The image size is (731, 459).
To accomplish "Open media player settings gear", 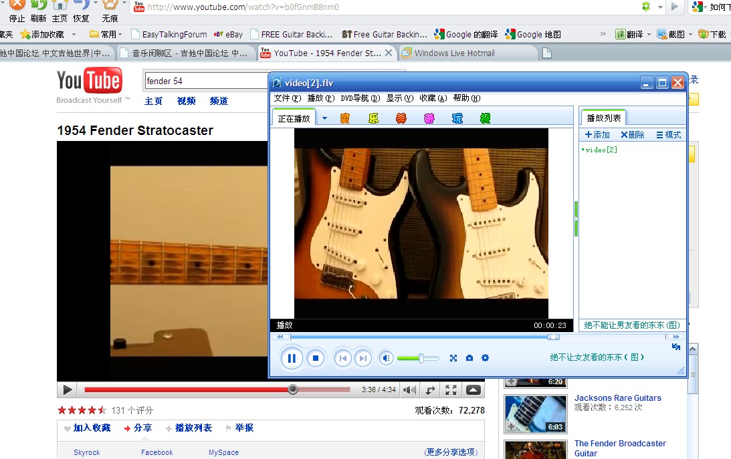I will coord(486,358).
